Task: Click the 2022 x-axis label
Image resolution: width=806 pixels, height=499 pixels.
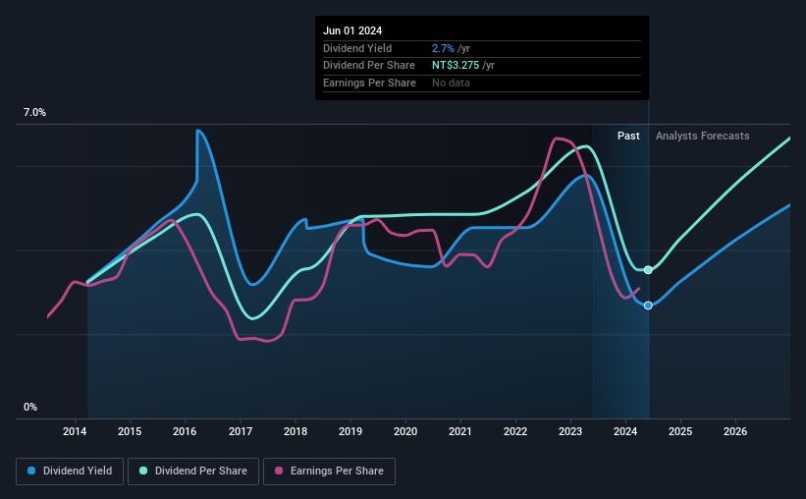Action: pos(515,431)
